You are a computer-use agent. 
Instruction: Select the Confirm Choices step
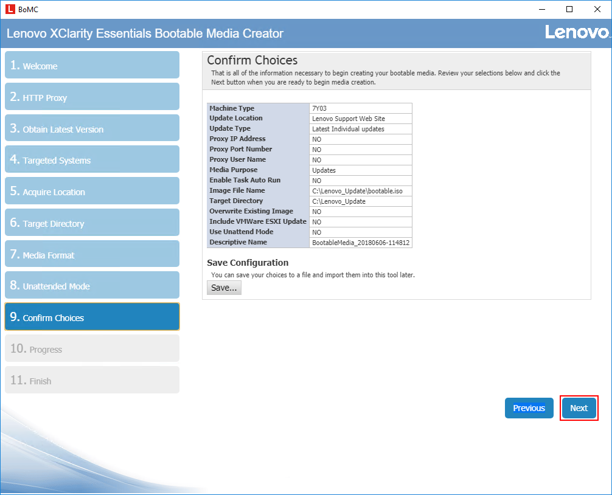click(x=92, y=317)
